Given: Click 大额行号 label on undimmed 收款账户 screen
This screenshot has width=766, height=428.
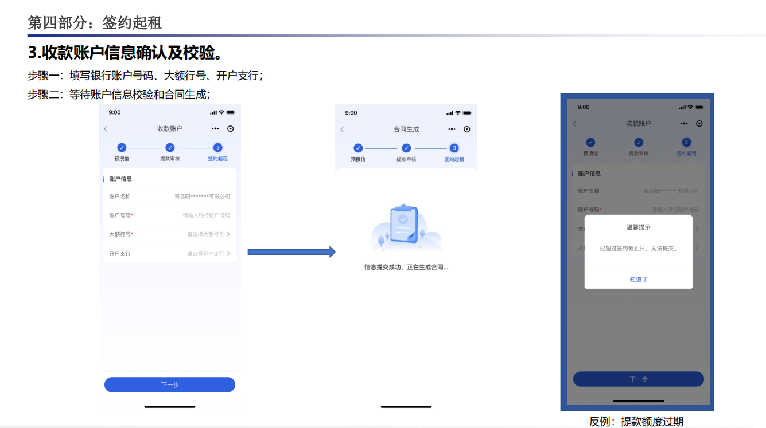Looking at the screenshot, I should (x=121, y=234).
